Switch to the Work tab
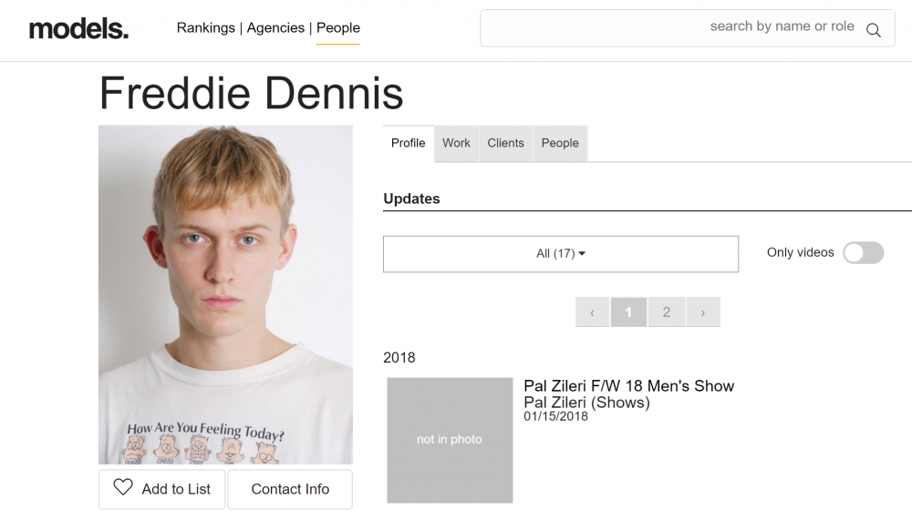912x521 pixels. point(456,144)
